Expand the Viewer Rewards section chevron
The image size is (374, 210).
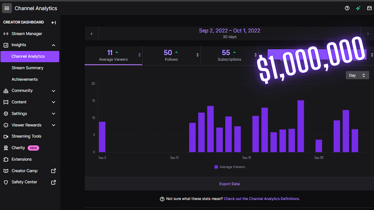(53, 125)
